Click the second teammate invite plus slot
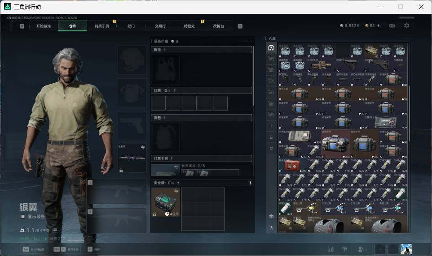 393,249
